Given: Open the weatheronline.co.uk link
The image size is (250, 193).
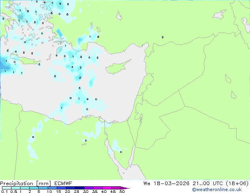Looking at the screenshot, I should (217, 189).
